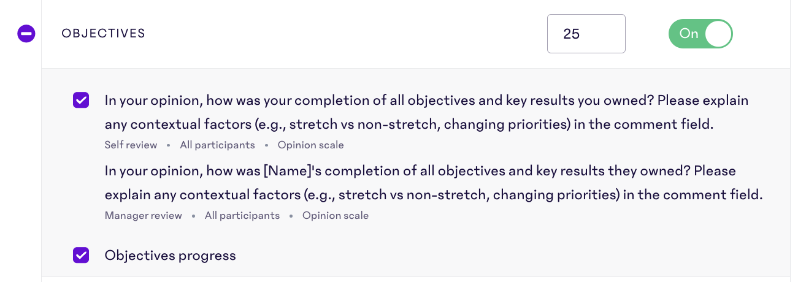Click the bullet separator after 'Self review'
Image resolution: width=806 pixels, height=282 pixels.
[169, 146]
